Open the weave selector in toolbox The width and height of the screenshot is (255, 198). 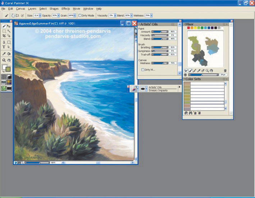(9, 82)
